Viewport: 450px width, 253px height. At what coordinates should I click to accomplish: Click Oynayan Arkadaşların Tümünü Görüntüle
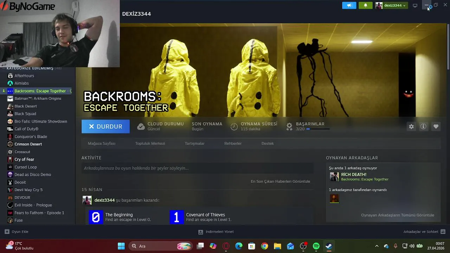398,215
